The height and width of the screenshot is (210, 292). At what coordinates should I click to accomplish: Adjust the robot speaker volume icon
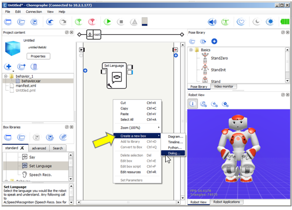(212, 22)
